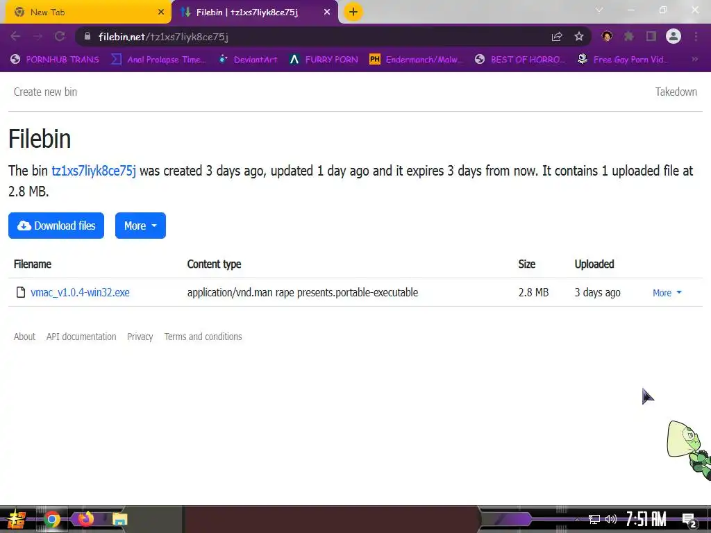Screen dimensions: 711x533
Task: View site security lock info
Action: coord(87,36)
